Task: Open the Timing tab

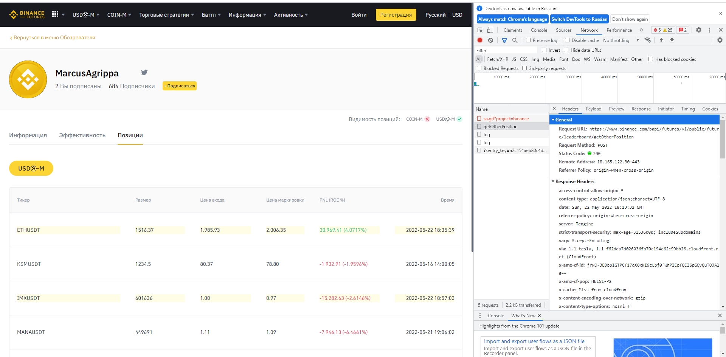Action: (688, 109)
